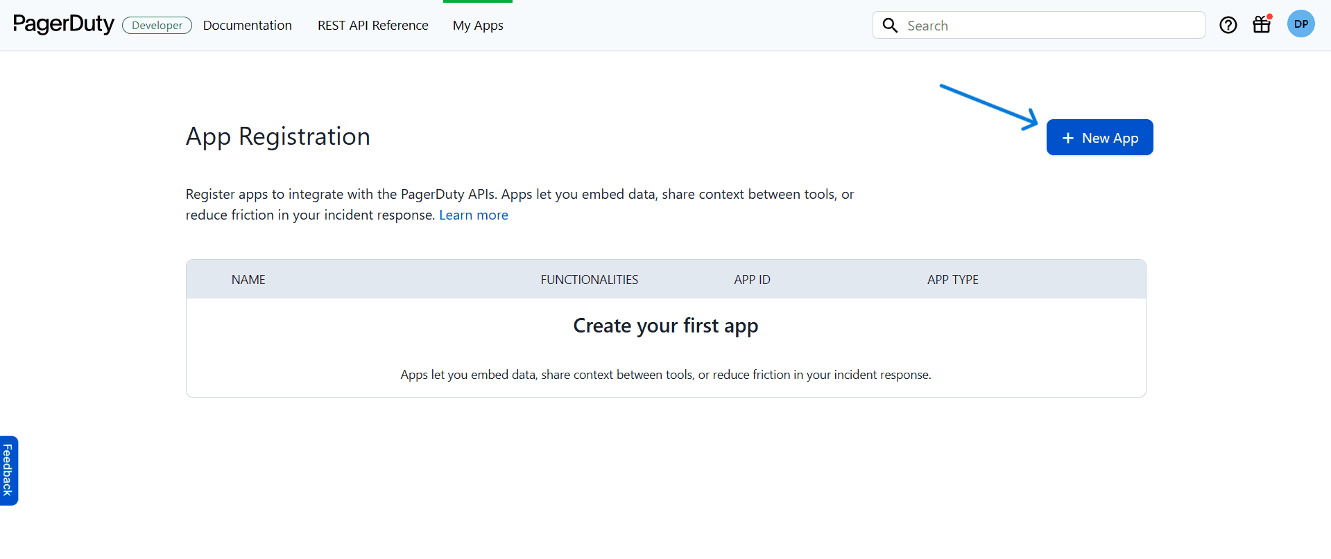Click the Developer badge
This screenshot has height=559, width=1331.
point(157,26)
